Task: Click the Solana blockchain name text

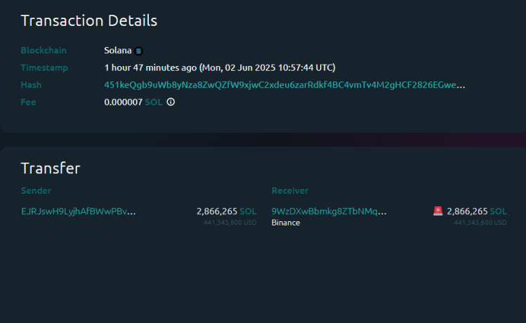Action: 118,51
